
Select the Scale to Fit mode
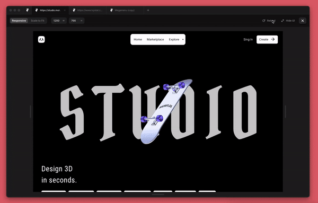click(38, 21)
